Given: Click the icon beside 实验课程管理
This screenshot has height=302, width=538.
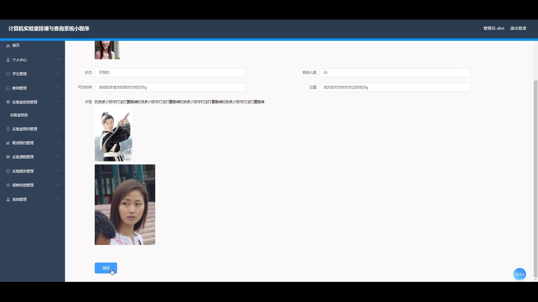Looking at the screenshot, I should pos(8,157).
